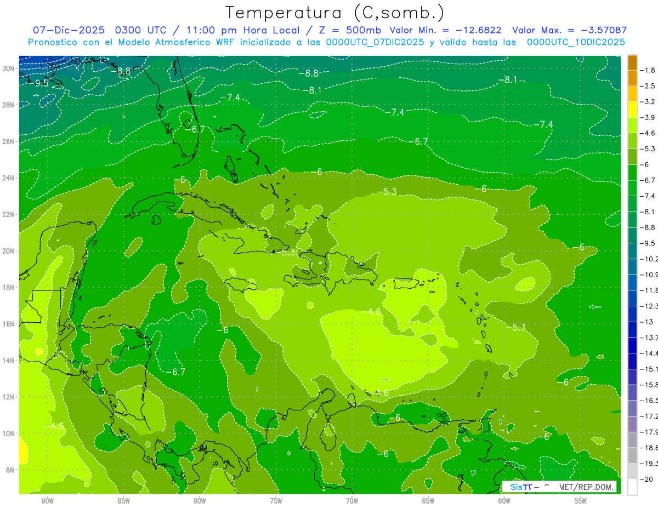The width and height of the screenshot is (658, 508).
Task: Click the '28N' latitude axis label
Action: (x=9, y=105)
